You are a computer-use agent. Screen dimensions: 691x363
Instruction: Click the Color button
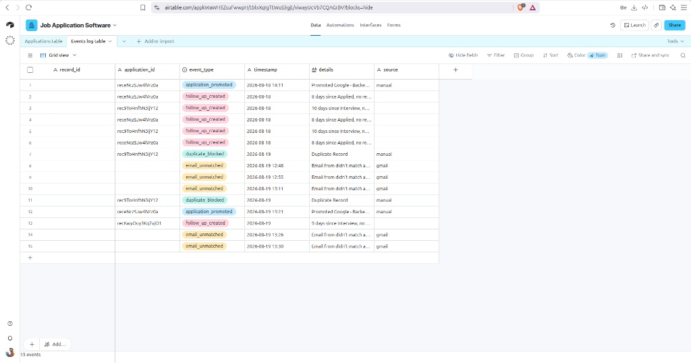click(x=576, y=55)
